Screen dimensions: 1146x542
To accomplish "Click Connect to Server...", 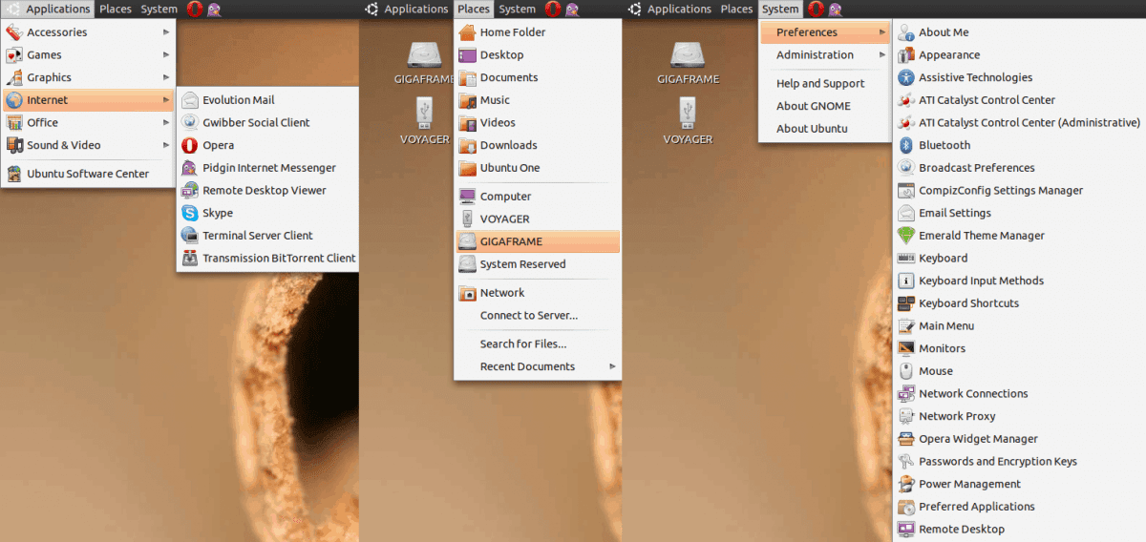I will click(x=528, y=315).
